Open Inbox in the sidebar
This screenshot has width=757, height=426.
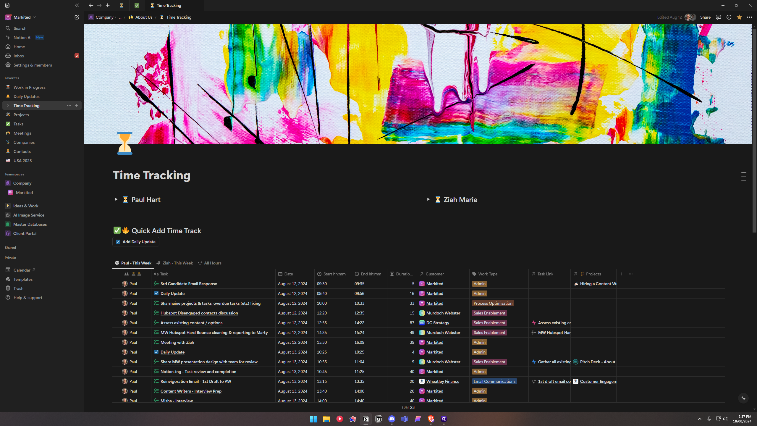(42, 56)
